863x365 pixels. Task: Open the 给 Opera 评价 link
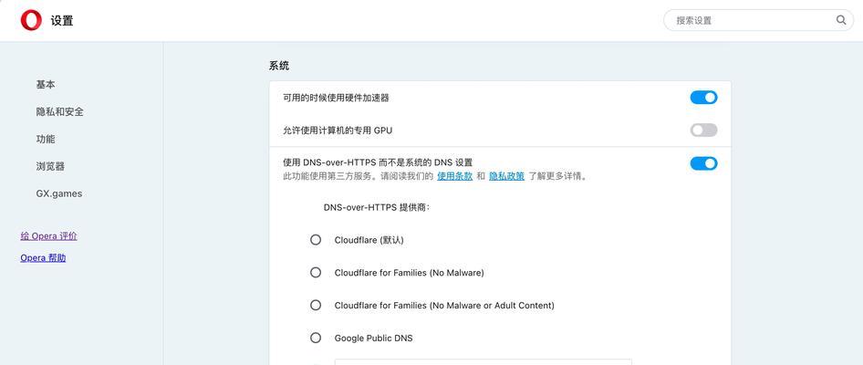click(49, 236)
